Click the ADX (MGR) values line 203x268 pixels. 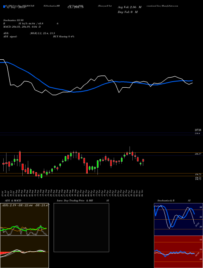[29, 33]
